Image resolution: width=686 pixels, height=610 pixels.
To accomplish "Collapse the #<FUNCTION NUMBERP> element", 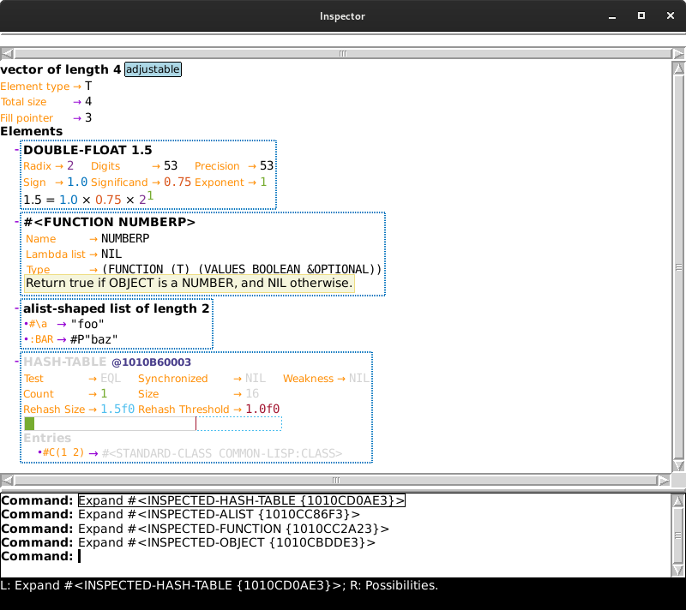I will 17,222.
